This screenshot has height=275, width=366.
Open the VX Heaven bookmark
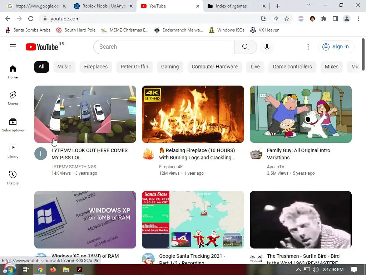click(x=265, y=30)
